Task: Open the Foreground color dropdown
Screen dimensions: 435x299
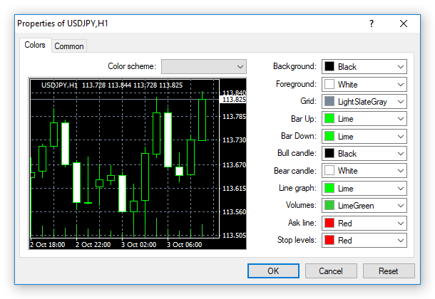Action: click(x=364, y=85)
